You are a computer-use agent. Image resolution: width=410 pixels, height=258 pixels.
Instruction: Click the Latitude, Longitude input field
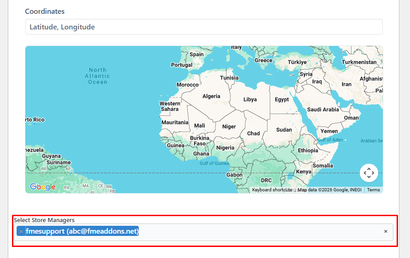(x=204, y=27)
